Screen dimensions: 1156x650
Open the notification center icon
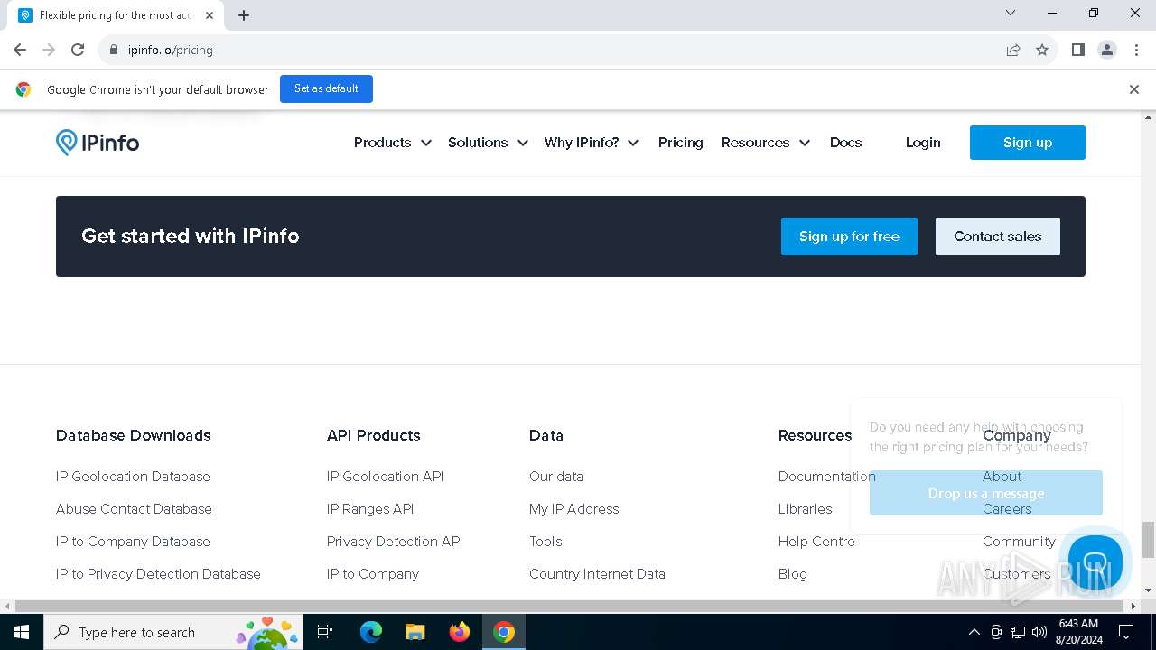(x=1126, y=632)
